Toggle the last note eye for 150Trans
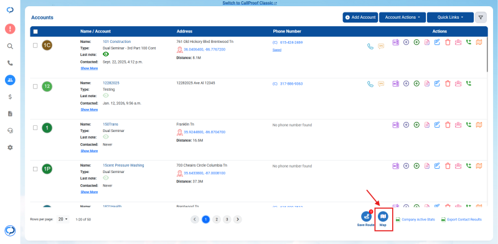498x244 pixels. click(x=106, y=136)
